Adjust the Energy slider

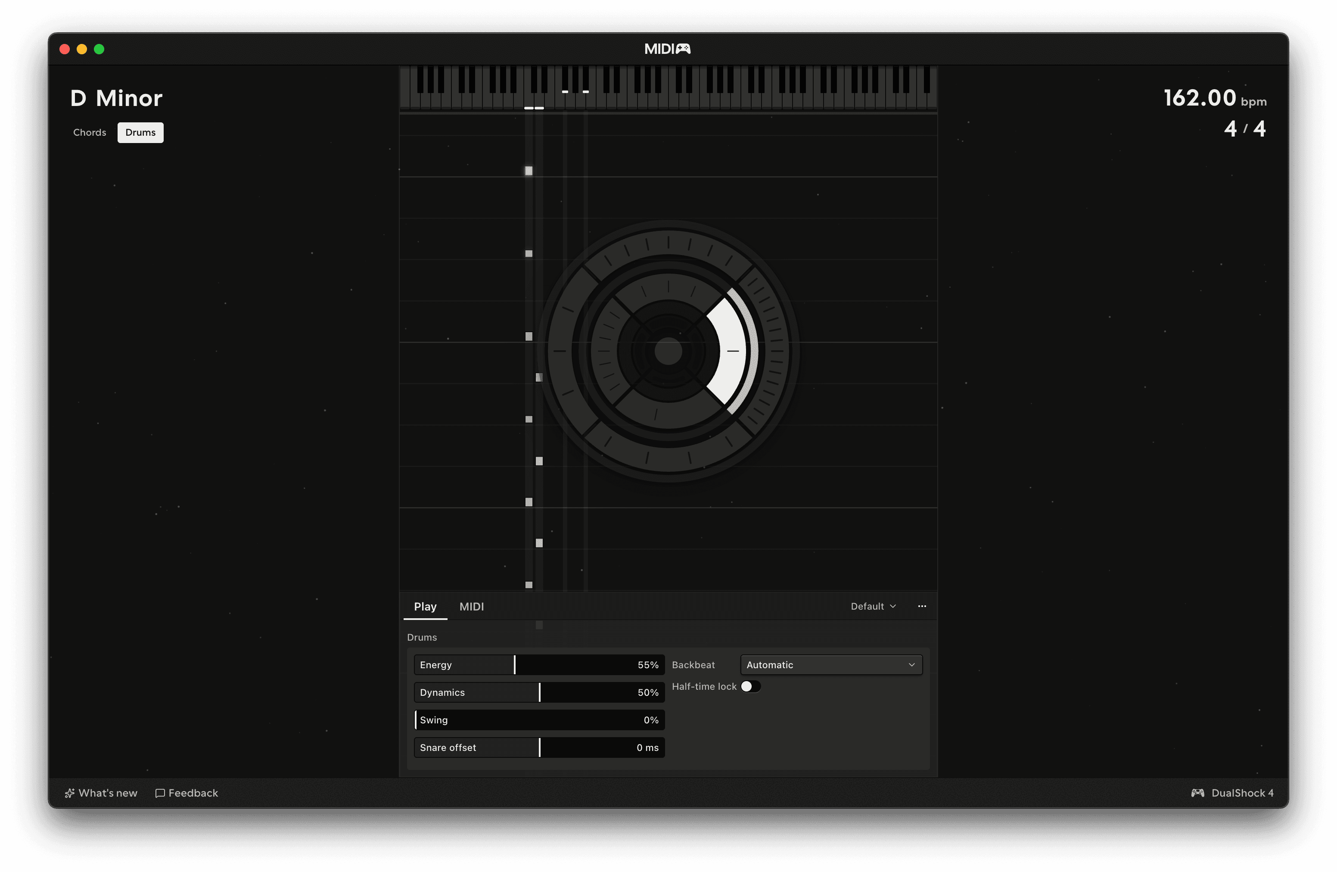coord(539,665)
